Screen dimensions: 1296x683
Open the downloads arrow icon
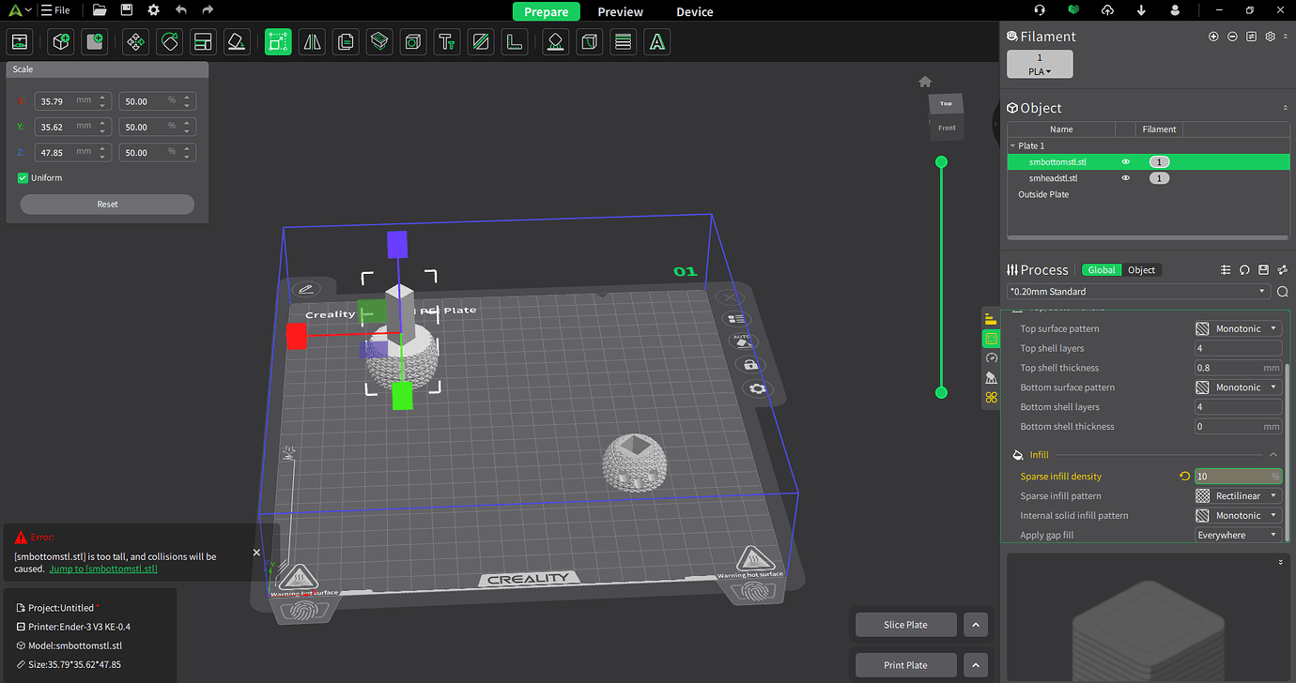pos(1141,10)
